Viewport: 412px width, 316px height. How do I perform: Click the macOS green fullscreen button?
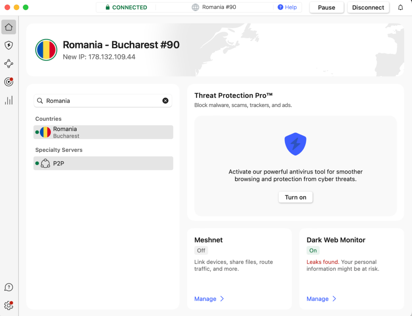25,7
